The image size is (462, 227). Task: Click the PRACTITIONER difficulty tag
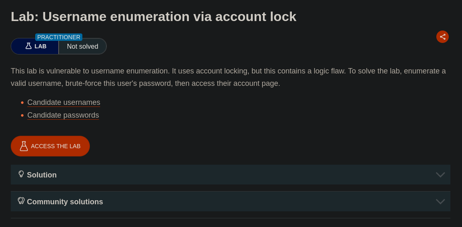59,37
